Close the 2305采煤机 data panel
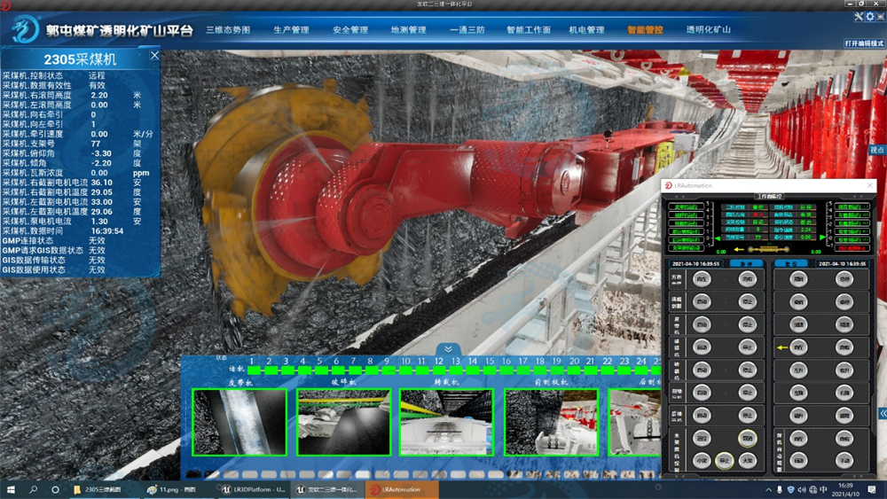 pos(154,56)
